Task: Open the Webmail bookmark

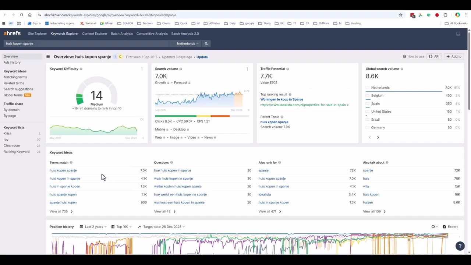Action: pos(88,24)
